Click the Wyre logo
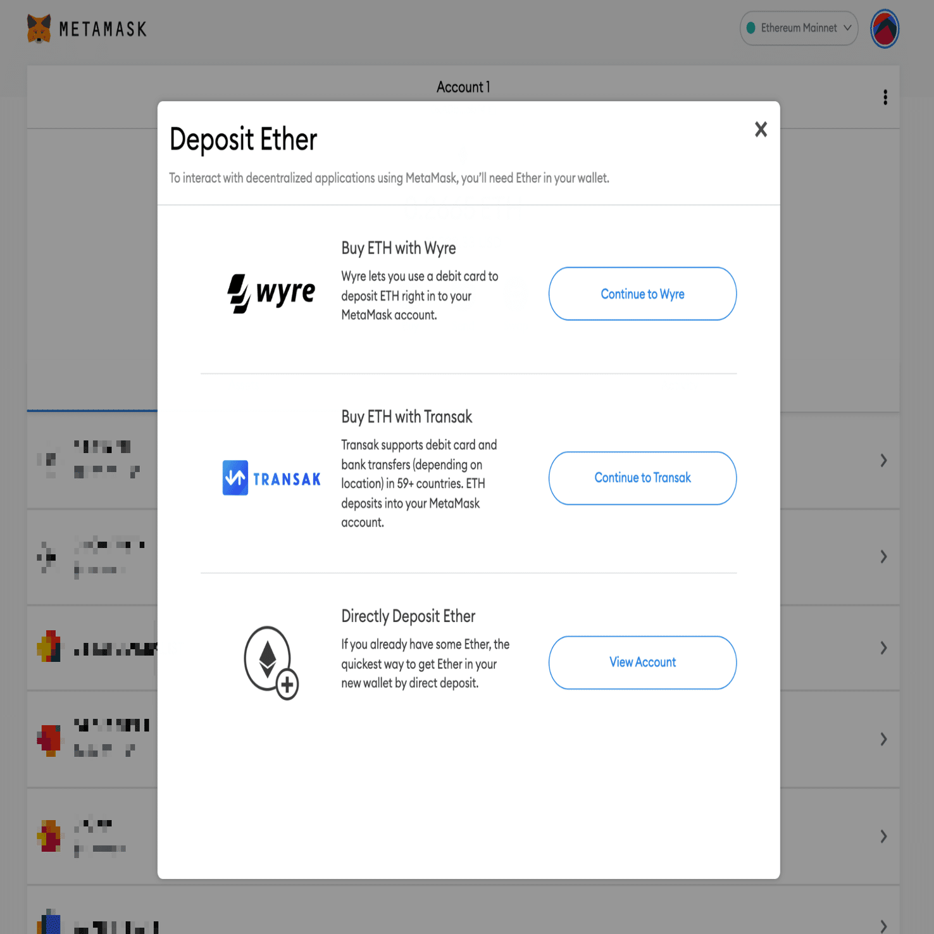 272,292
